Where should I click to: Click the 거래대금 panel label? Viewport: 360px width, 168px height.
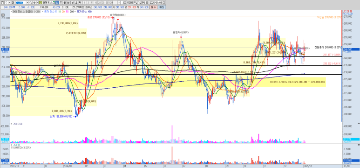tap(17, 124)
